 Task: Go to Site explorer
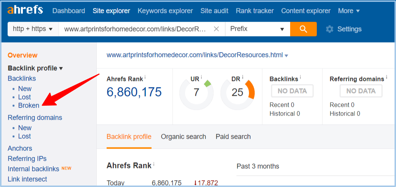click(111, 11)
